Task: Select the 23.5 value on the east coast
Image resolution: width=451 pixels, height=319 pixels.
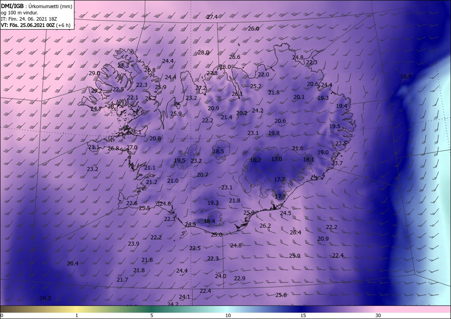Action: click(x=341, y=144)
